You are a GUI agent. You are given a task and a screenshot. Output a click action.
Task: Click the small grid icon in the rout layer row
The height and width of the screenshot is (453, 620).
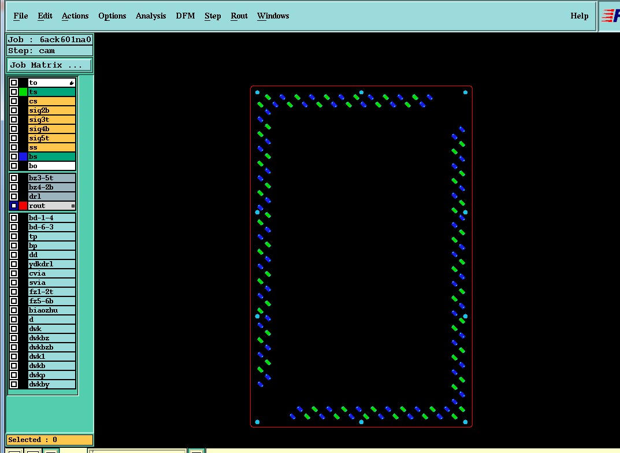pos(73,206)
